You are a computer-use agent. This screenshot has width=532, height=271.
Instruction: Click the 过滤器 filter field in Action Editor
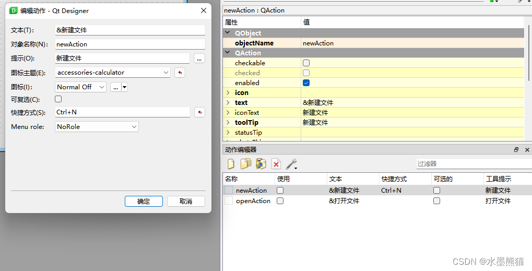[x=474, y=164]
